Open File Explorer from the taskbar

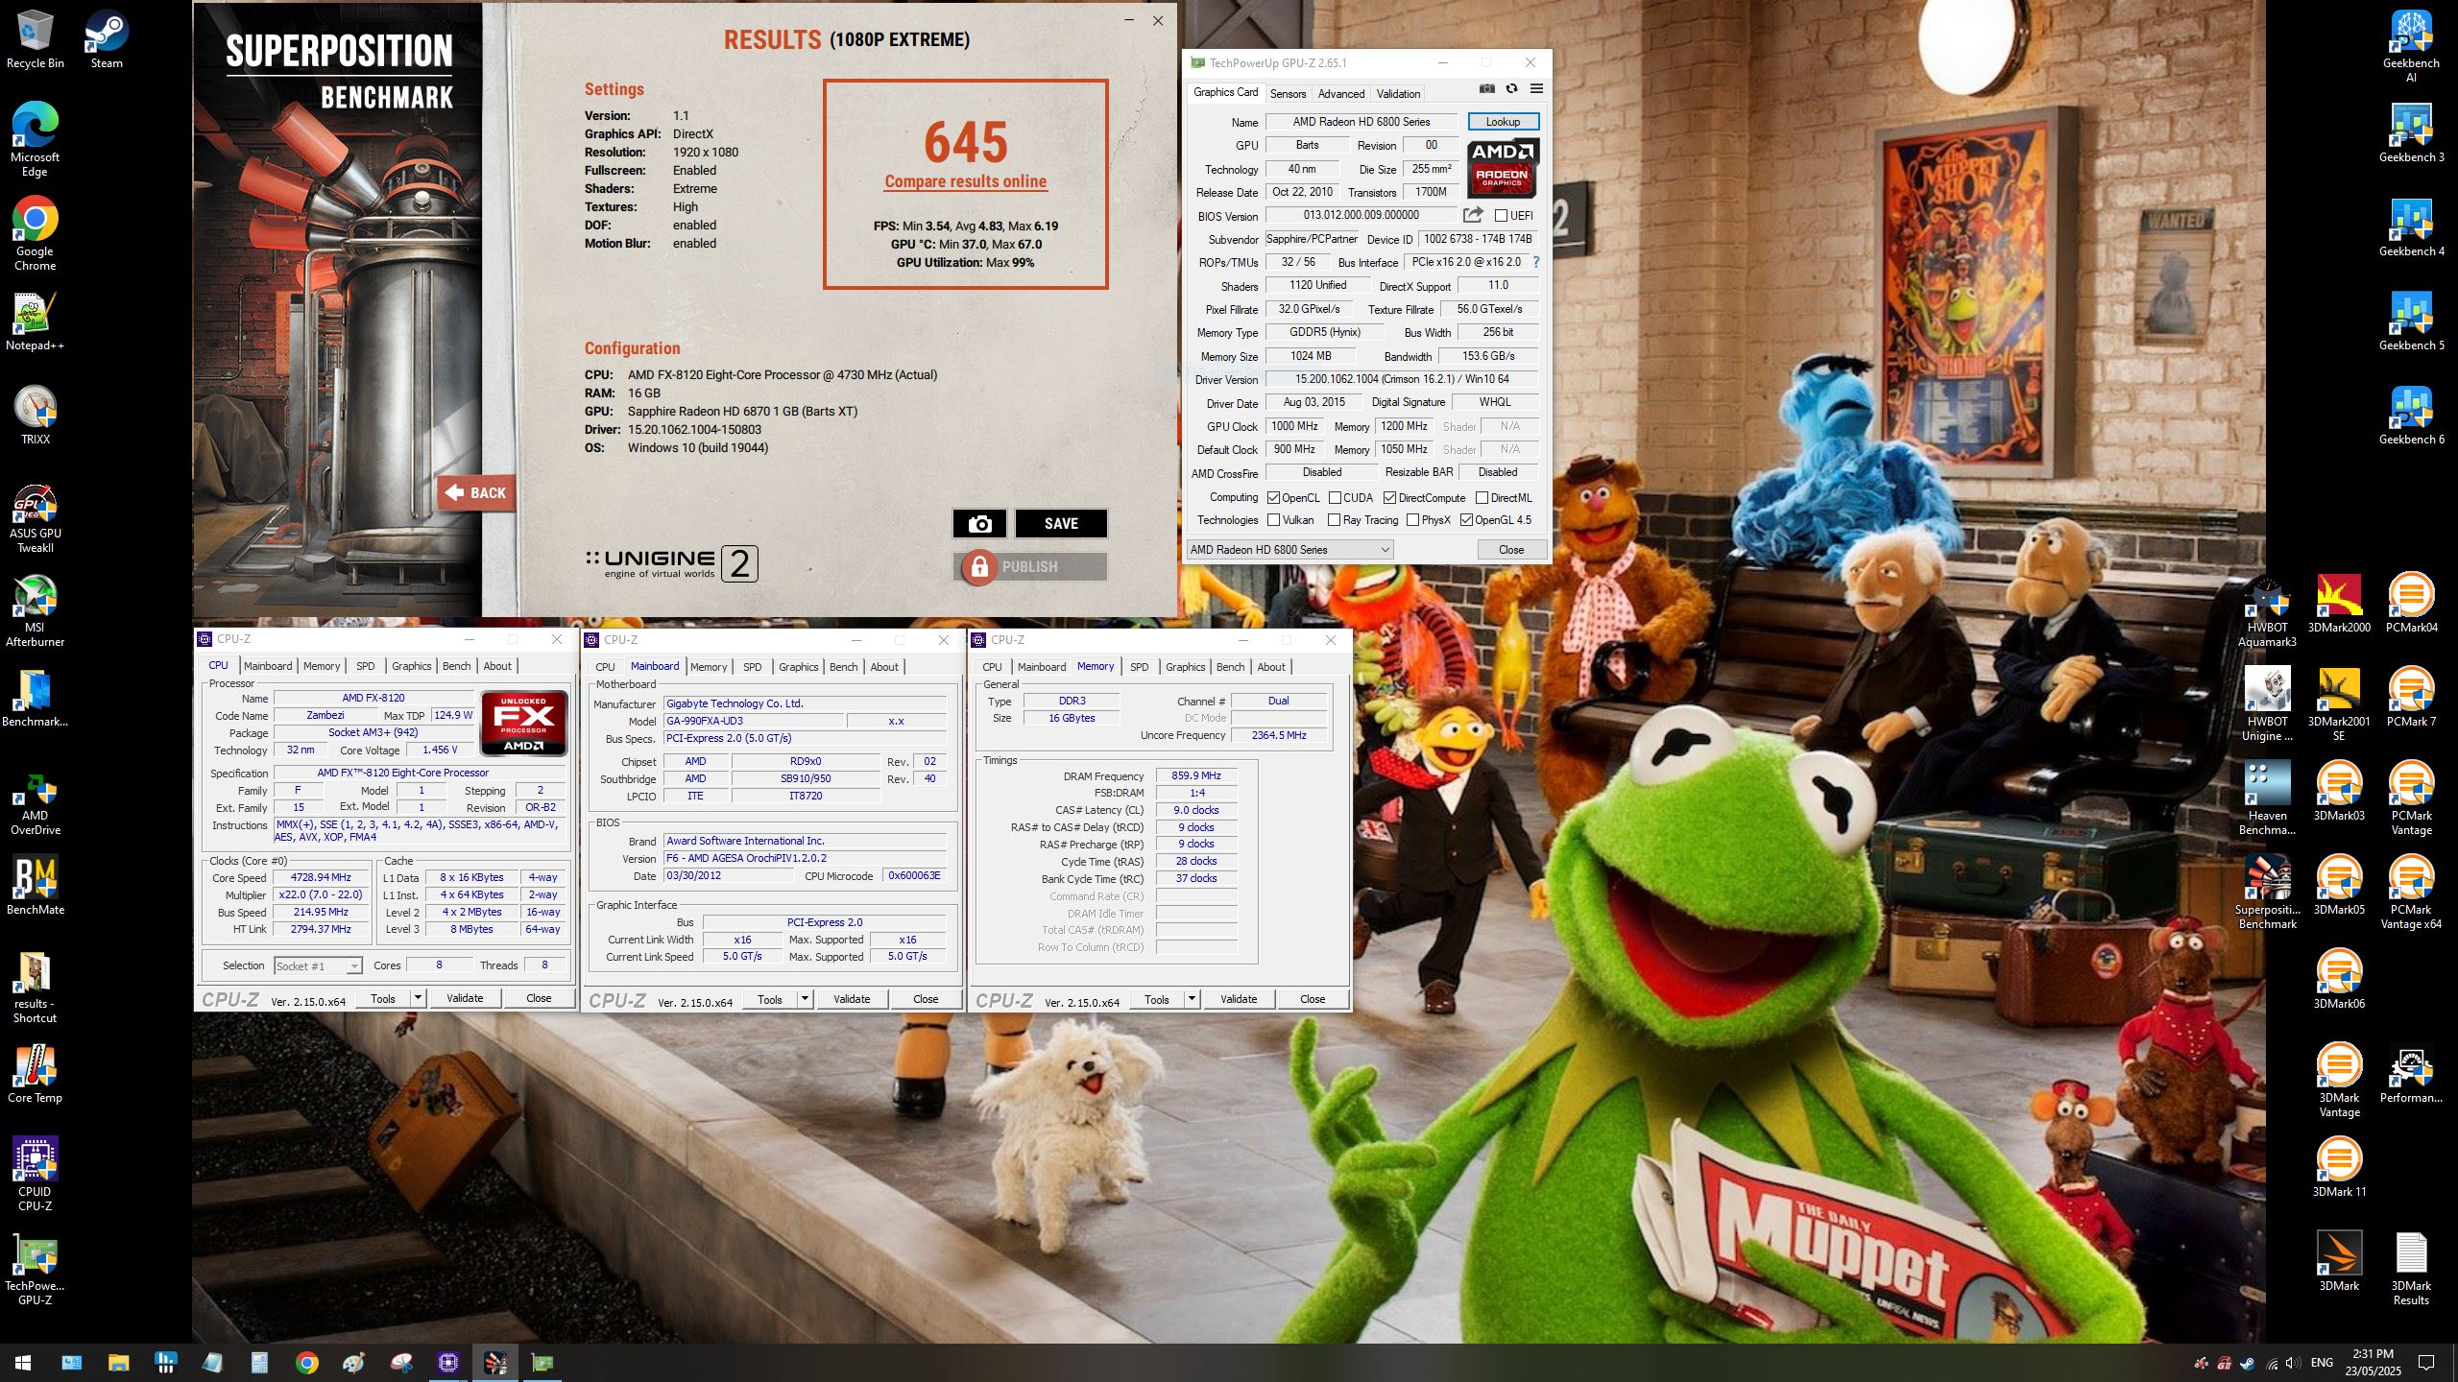[118, 1362]
